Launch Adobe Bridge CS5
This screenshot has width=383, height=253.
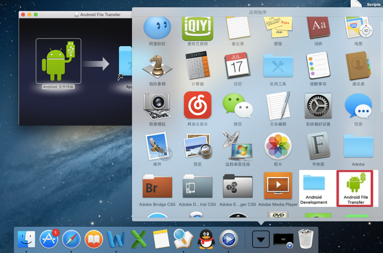pyautogui.click(x=157, y=186)
